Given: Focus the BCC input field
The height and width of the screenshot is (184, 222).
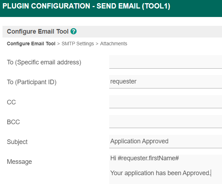Looking at the screenshot, I should [x=165, y=121].
